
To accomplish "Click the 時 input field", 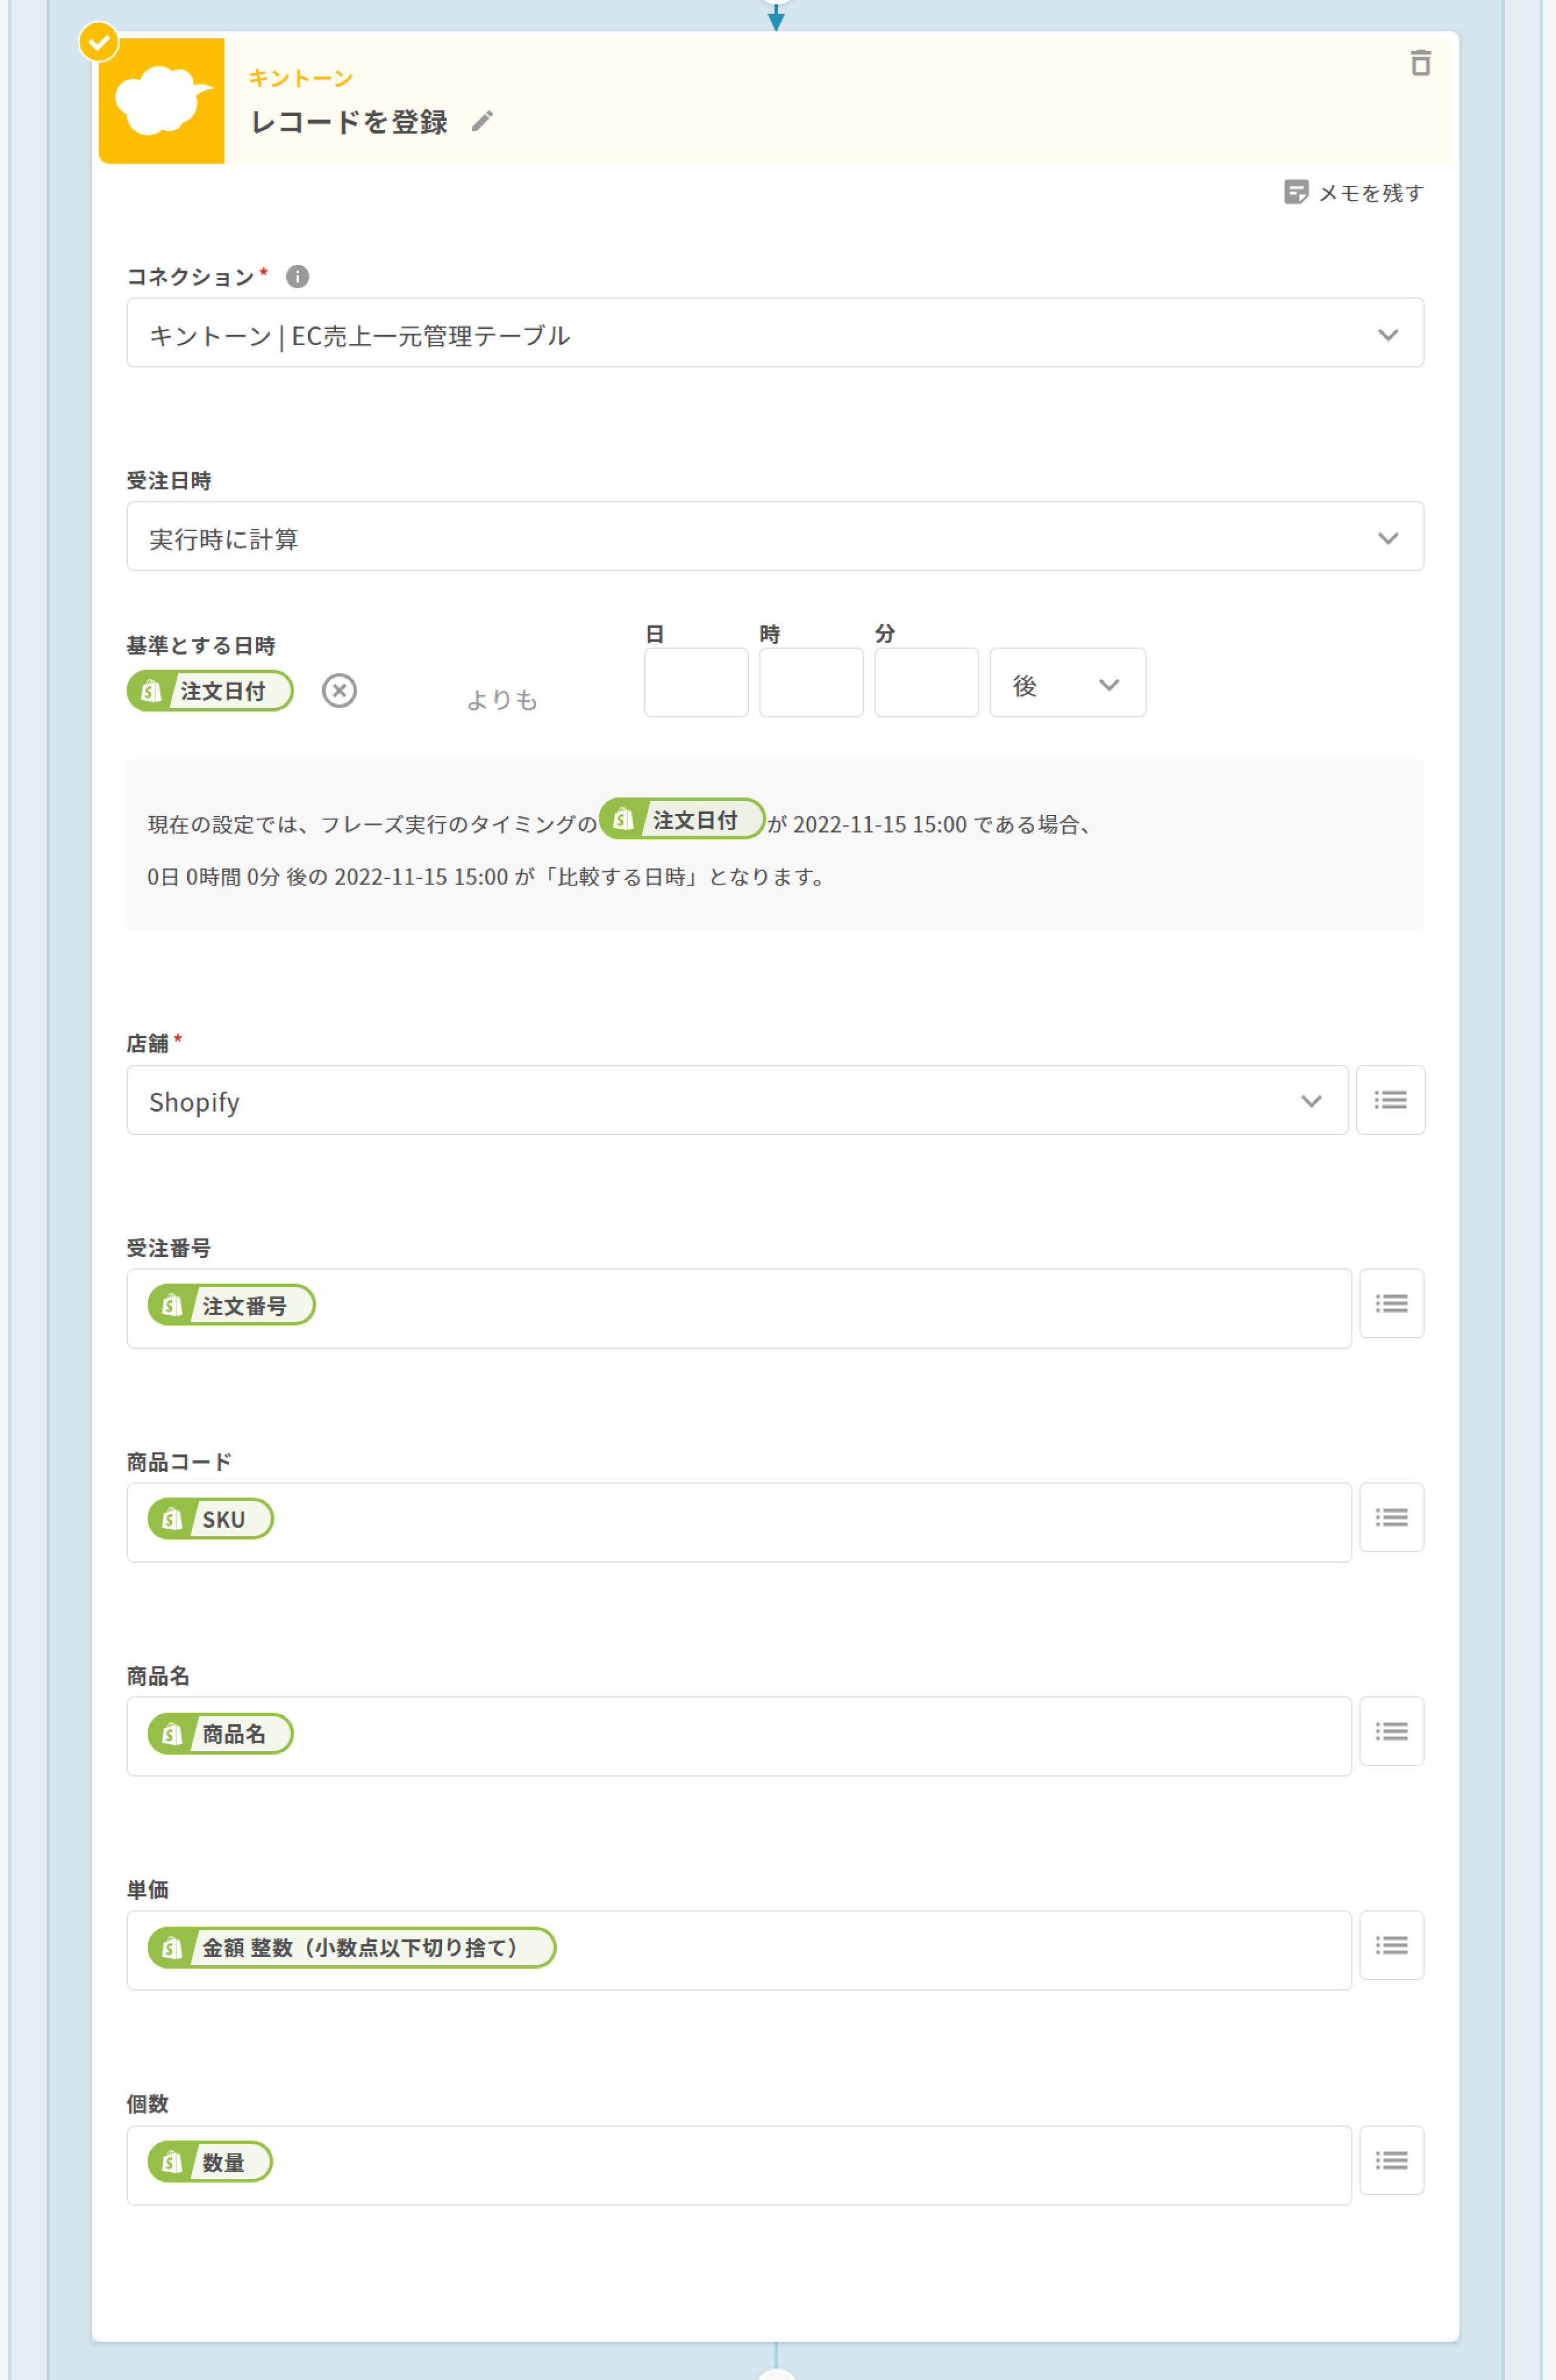I will pos(810,683).
